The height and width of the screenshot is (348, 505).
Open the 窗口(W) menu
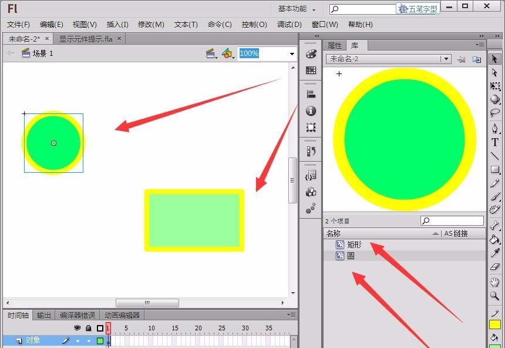coord(325,25)
